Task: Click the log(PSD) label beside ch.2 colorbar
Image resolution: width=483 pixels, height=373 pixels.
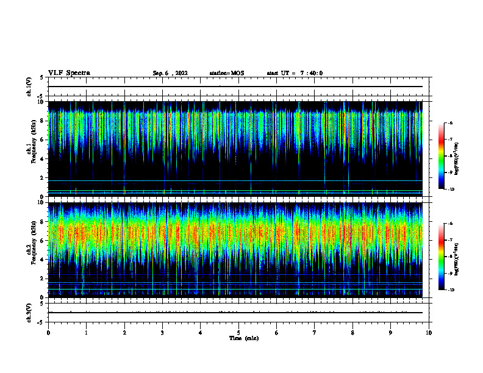Action: tap(457, 259)
